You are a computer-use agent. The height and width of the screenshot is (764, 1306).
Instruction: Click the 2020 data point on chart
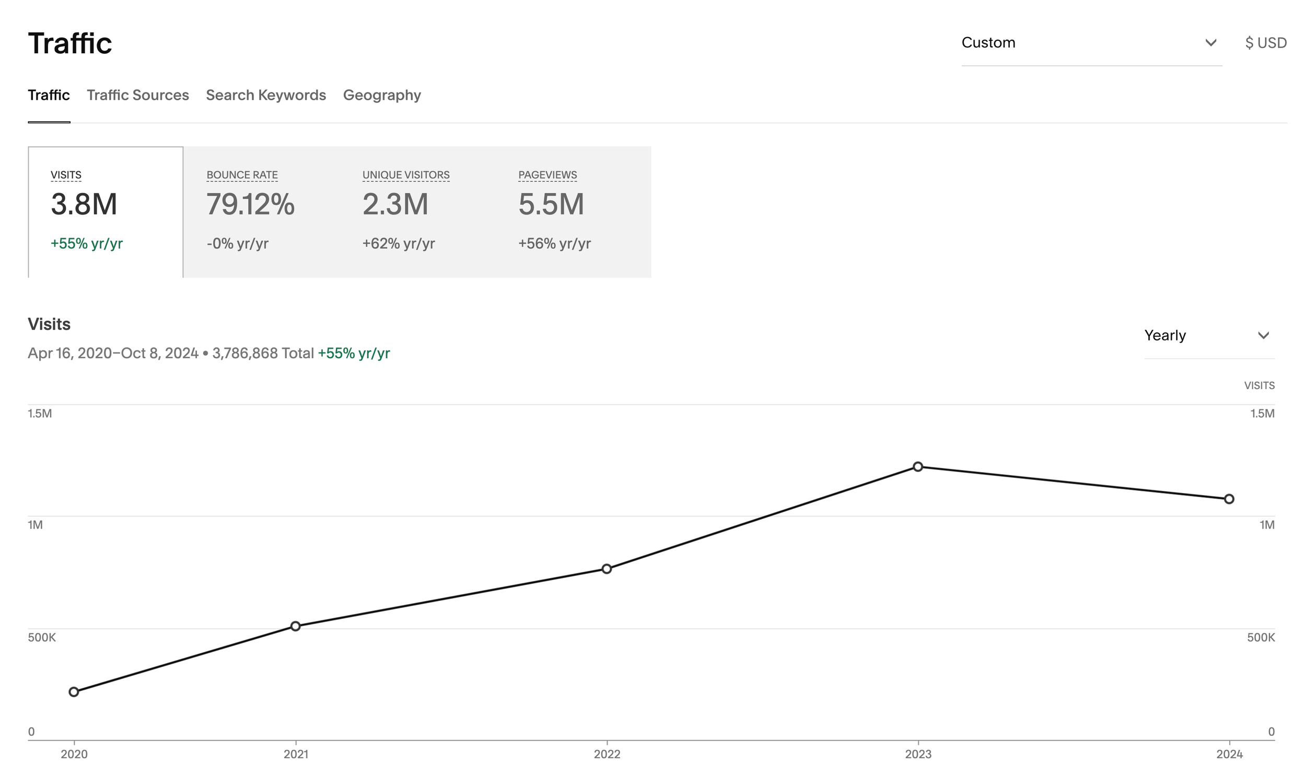click(x=74, y=691)
